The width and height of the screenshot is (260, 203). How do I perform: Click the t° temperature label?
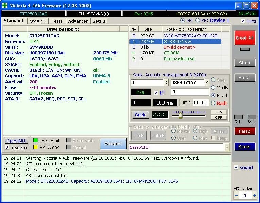coord(162,93)
